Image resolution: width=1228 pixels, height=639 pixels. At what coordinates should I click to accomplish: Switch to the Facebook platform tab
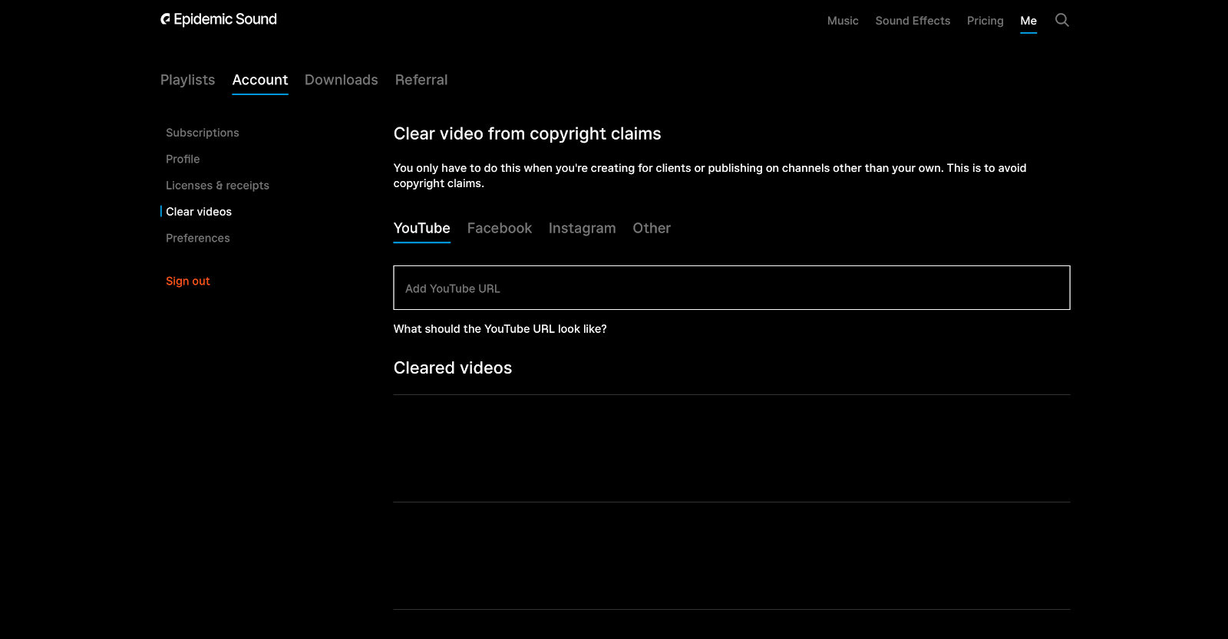[x=499, y=228]
